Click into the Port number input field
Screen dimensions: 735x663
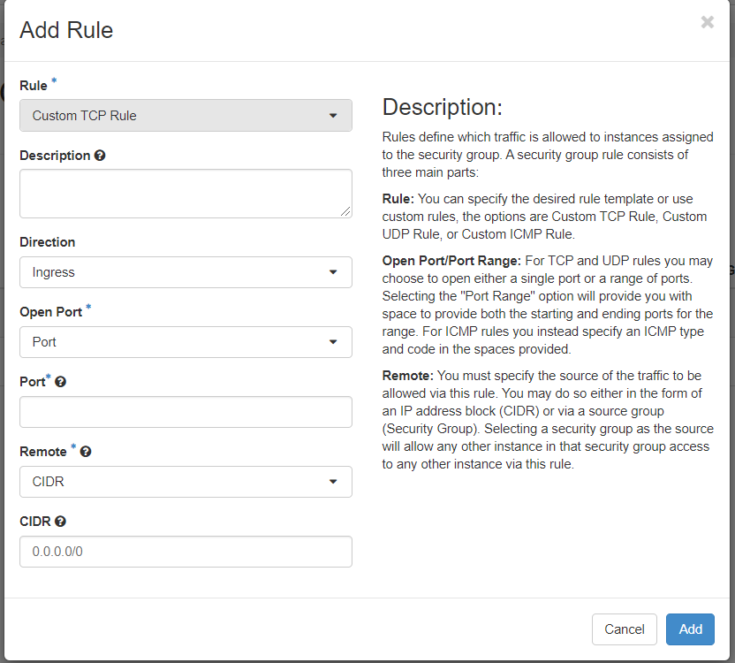tap(186, 412)
